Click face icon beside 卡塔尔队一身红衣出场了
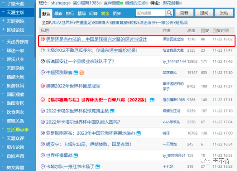237x171 pixels. (x=43, y=167)
